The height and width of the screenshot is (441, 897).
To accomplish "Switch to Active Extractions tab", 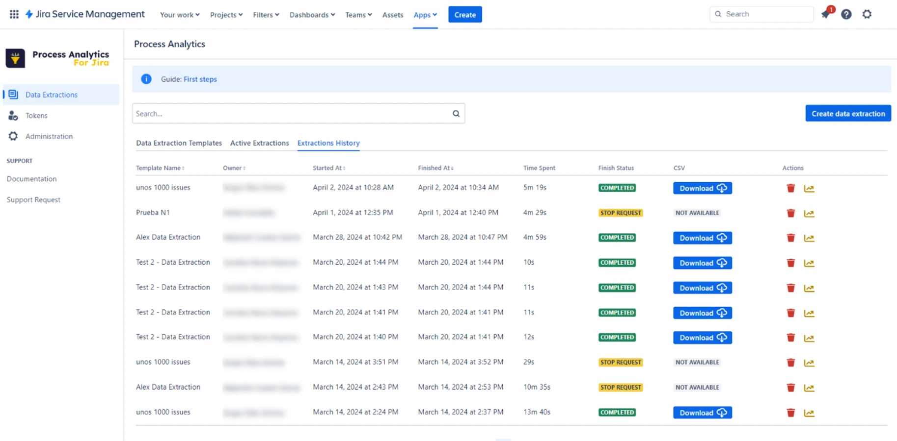I will click(x=259, y=143).
